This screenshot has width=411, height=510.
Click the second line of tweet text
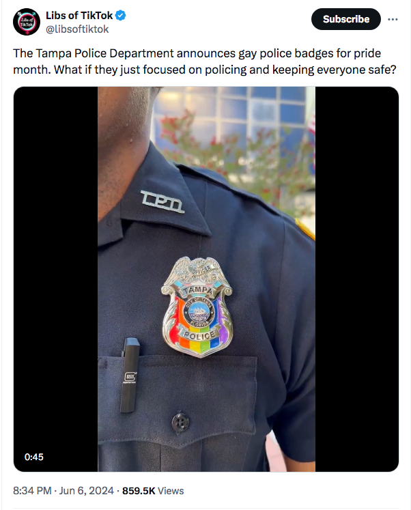(x=205, y=70)
